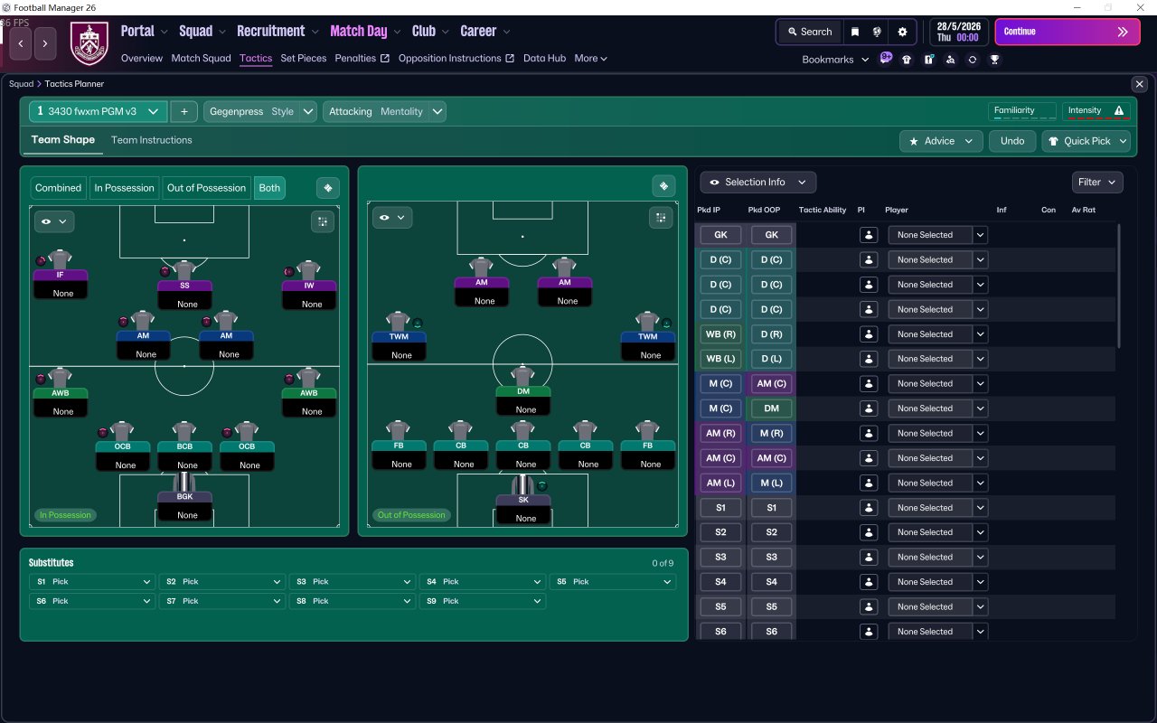Open player instructions for the WB (R) row
Image resolution: width=1157 pixels, height=723 pixels.
pyautogui.click(x=869, y=334)
